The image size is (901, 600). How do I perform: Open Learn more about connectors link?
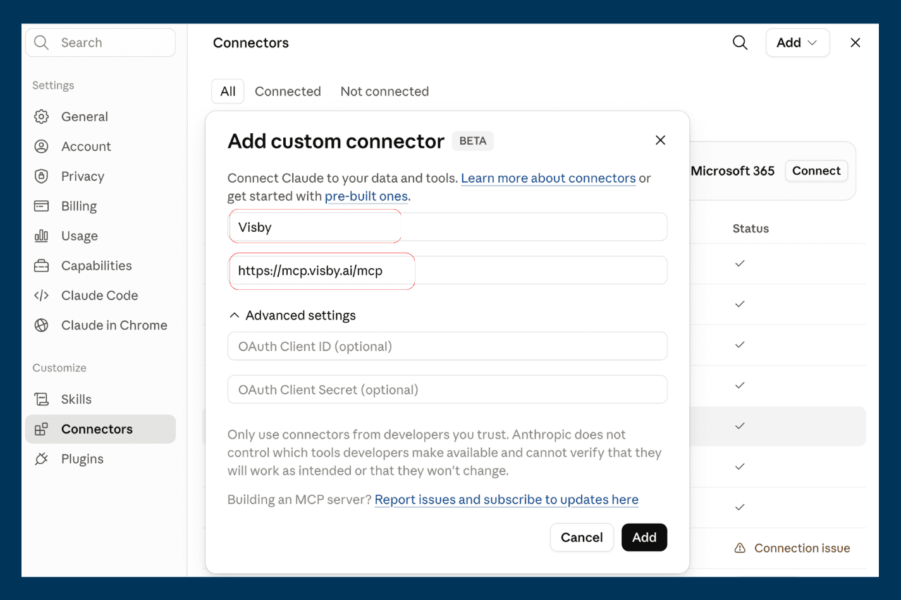[548, 178]
